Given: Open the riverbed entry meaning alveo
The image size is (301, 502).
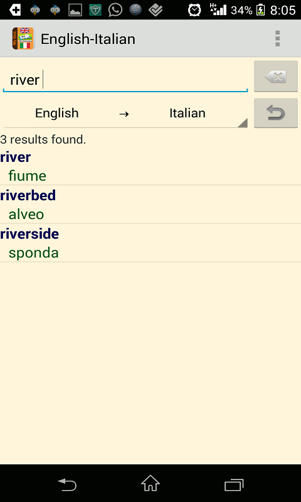Looking at the screenshot, I should [150, 205].
